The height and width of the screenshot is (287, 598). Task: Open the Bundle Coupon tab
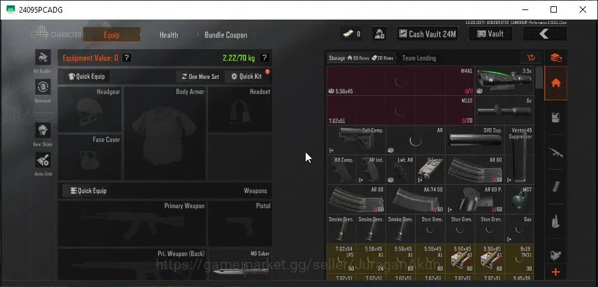point(226,35)
